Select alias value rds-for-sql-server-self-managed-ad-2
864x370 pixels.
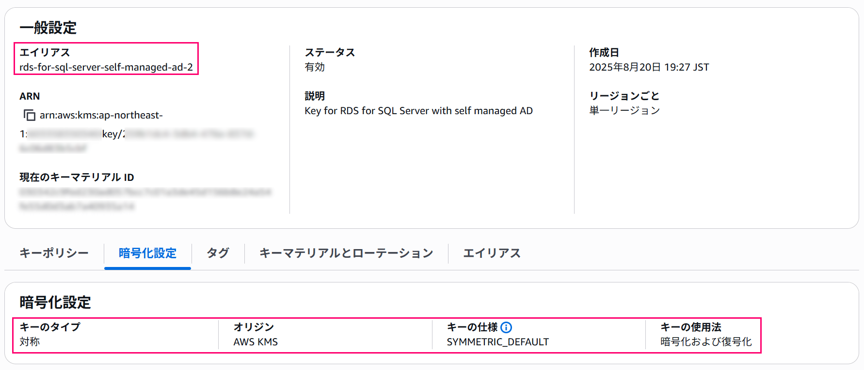[106, 67]
